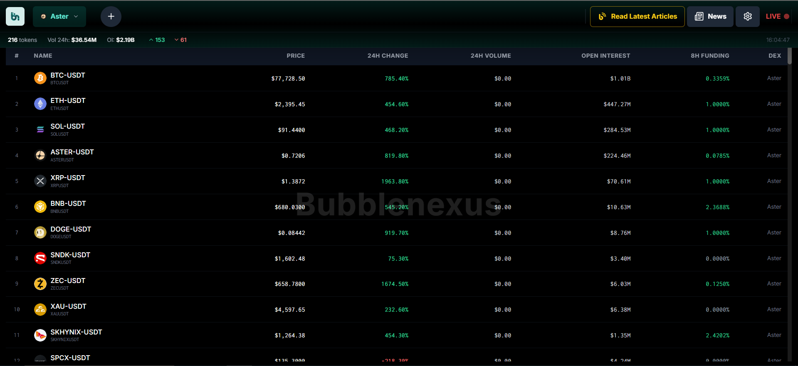The image size is (798, 366).
Task: Click the SKHYNIX token icon
Action: coord(40,335)
